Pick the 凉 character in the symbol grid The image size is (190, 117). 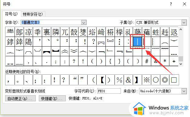pyautogui.click(x=28, y=32)
